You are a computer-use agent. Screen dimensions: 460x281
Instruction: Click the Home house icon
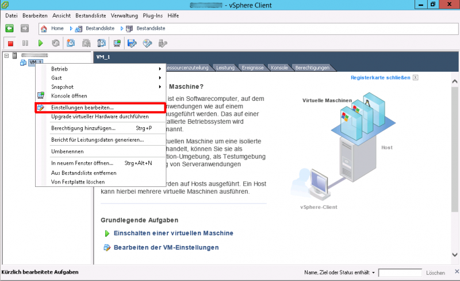[x=44, y=29]
